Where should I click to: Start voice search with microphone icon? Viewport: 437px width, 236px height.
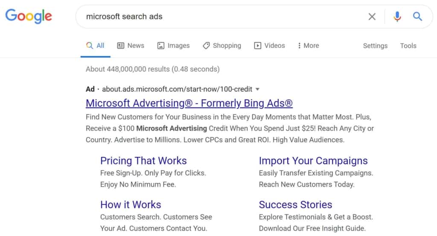click(397, 17)
